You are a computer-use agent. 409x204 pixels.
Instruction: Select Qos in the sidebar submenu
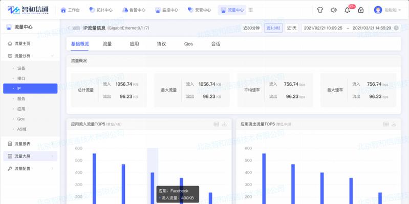coord(21,119)
